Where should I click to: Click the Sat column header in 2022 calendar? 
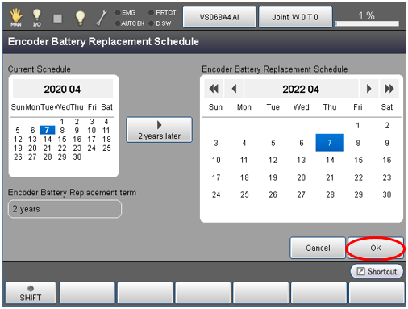click(x=387, y=107)
